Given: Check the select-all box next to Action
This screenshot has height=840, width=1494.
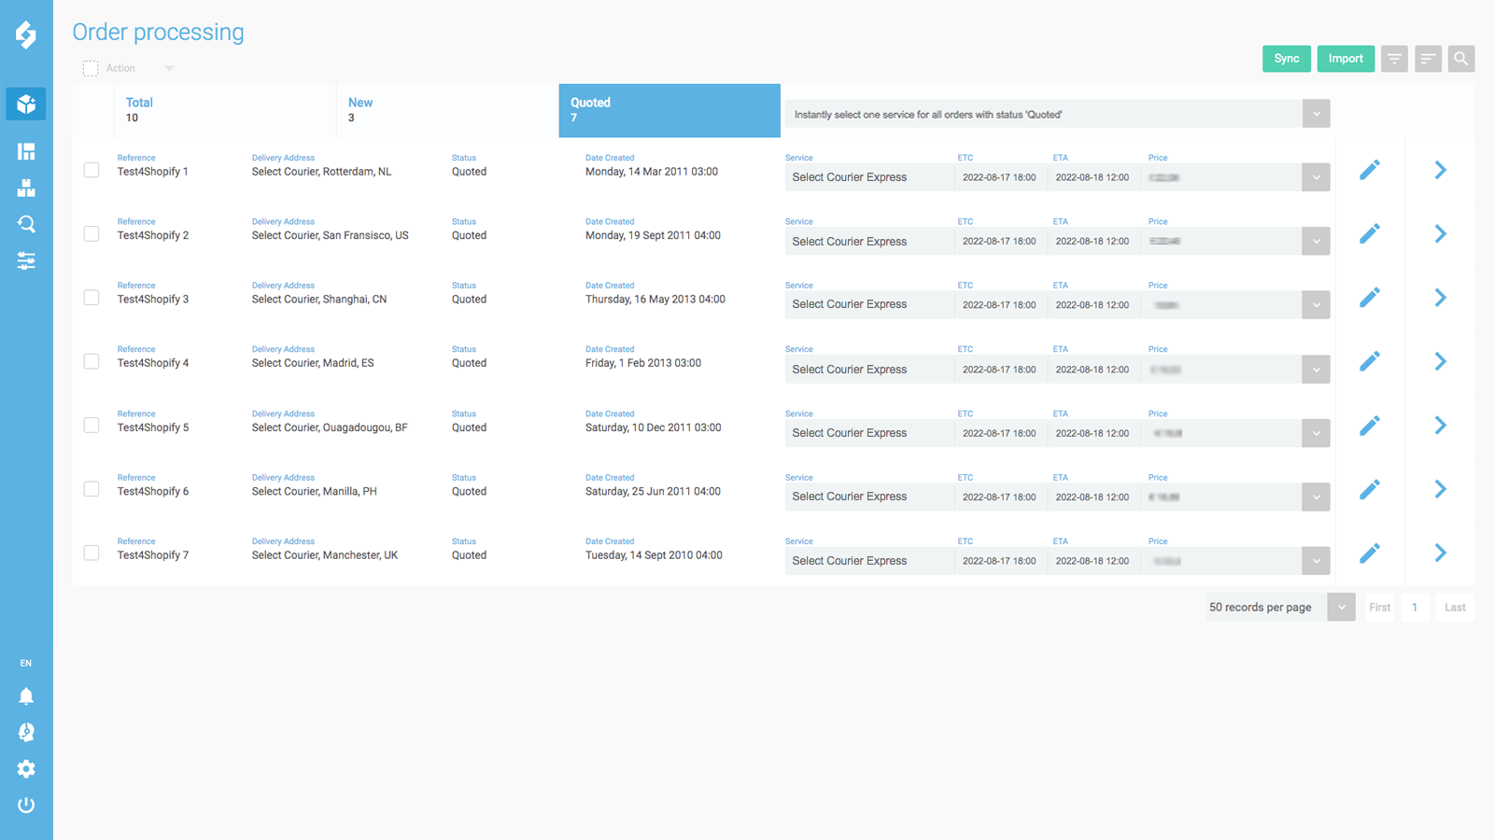Looking at the screenshot, I should coord(91,68).
